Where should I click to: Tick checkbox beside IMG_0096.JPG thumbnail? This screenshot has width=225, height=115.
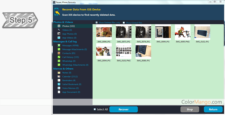pyautogui.click(x=94, y=33)
